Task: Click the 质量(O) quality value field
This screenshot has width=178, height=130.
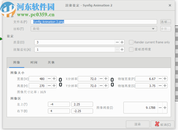Action: coord(75,42)
